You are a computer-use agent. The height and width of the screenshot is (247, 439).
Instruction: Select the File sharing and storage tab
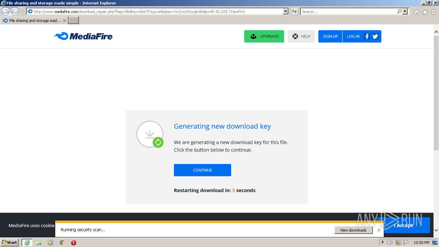tap(34, 21)
